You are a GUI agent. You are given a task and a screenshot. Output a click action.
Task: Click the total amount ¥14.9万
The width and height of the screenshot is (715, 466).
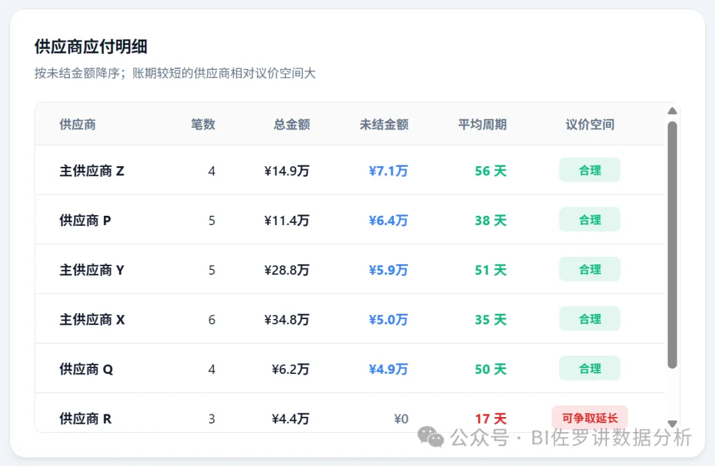[x=287, y=171]
